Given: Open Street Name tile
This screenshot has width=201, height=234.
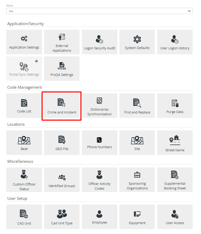Looking at the screenshot, I should click(x=175, y=143).
